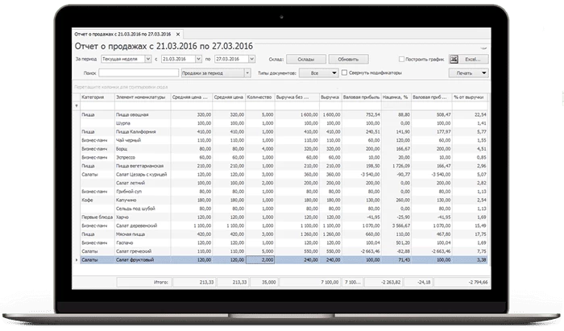Image resolution: width=564 pixels, height=331 pixels.
Task: Click the Excel export icon
Action: [x=453, y=60]
